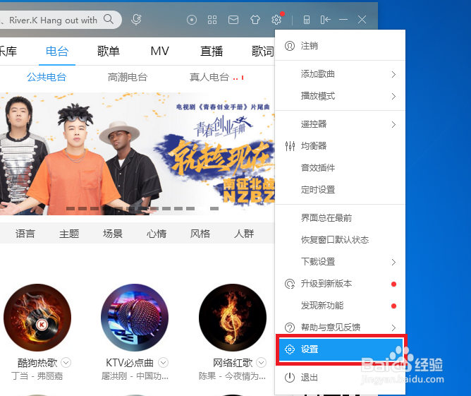This screenshot has width=471, height=396.
Task: Expand the 添加歌曲 submenu arrow
Action: coord(393,74)
